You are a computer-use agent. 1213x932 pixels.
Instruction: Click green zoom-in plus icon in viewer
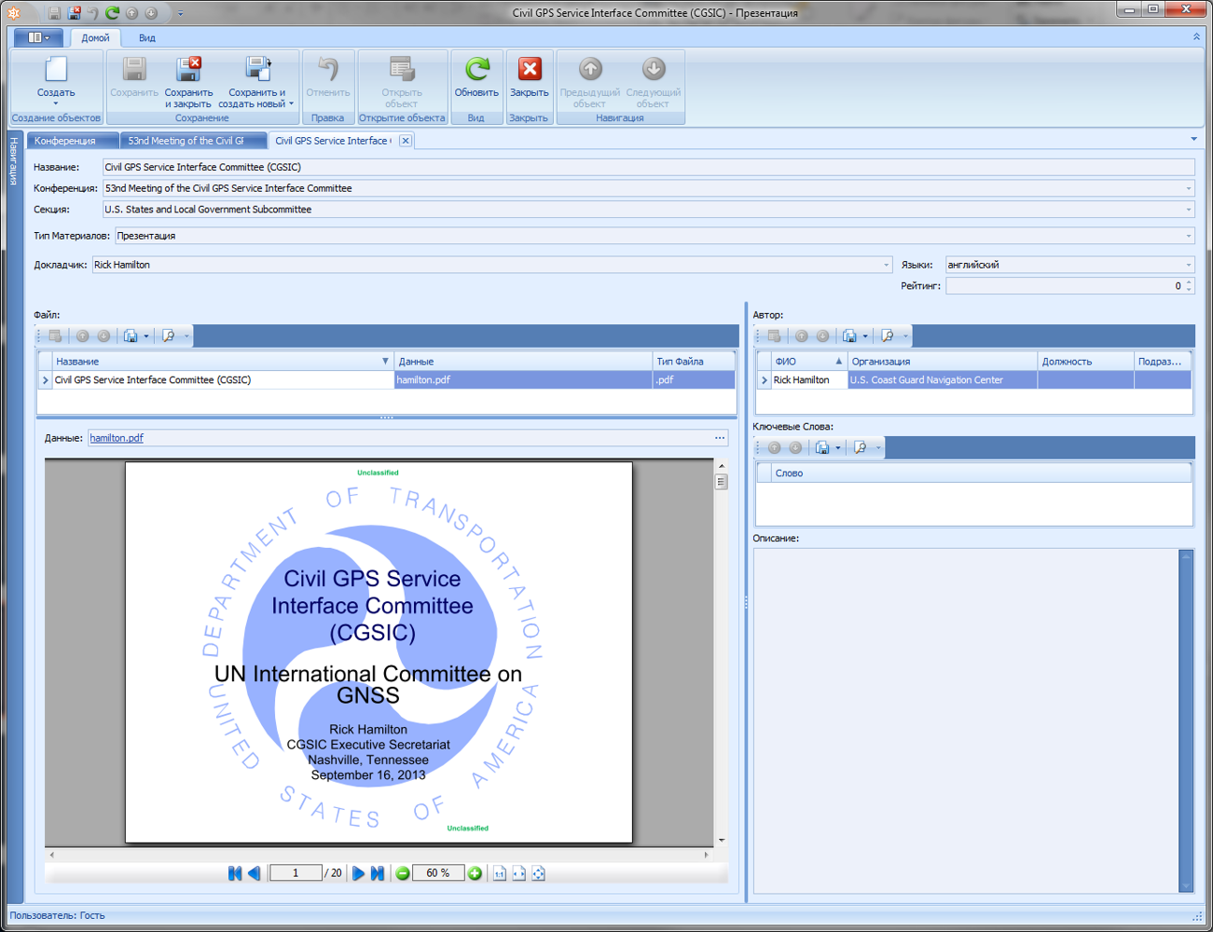pos(475,873)
